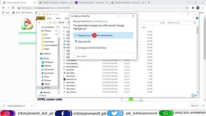Select the aero_move_l file

point(71,92)
